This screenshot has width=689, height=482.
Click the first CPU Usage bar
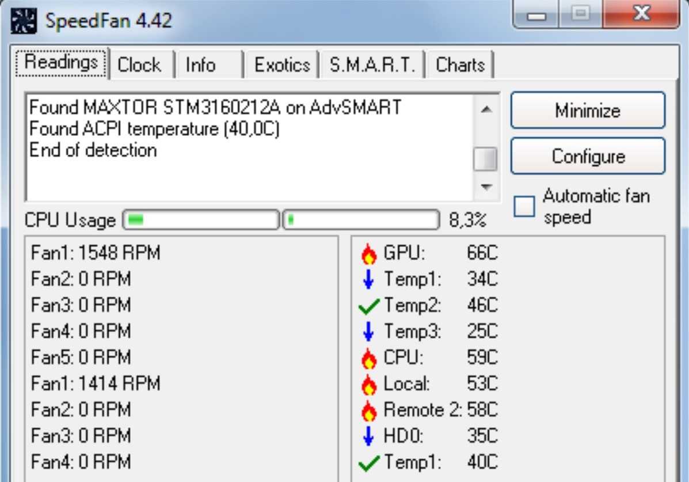200,220
